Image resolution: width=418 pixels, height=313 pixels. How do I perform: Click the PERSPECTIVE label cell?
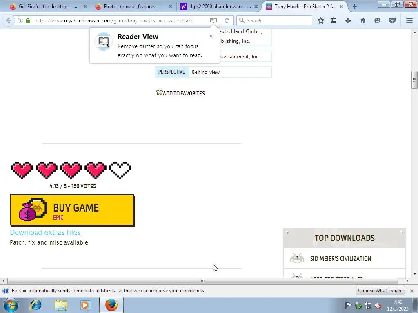pos(172,72)
